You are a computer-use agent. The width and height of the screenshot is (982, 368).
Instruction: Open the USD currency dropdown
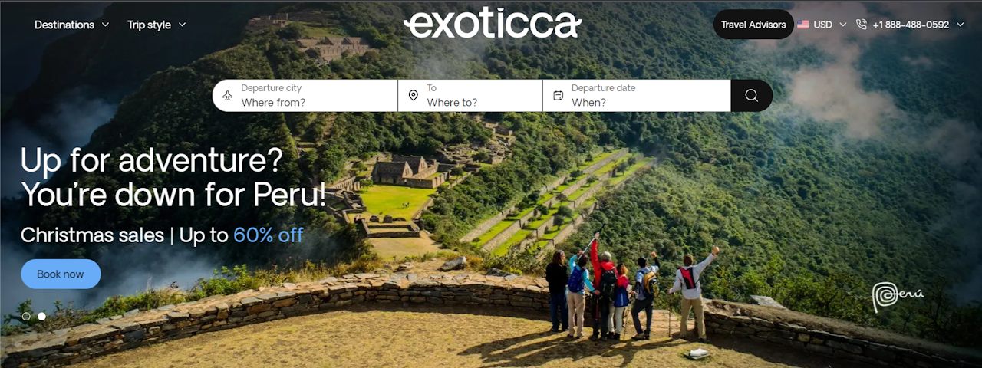[x=822, y=25]
